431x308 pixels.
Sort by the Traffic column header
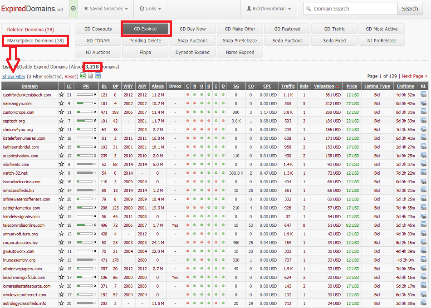288,86
